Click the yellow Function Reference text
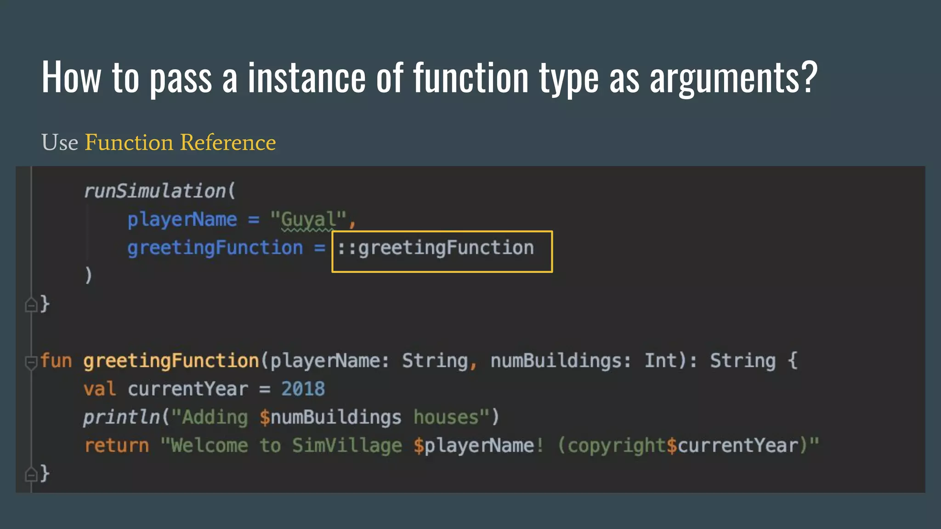 pyautogui.click(x=180, y=142)
